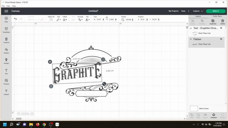The image size is (228, 128).
Task: Click the horizontal scrollbar thumb
Action: click(19, 119)
